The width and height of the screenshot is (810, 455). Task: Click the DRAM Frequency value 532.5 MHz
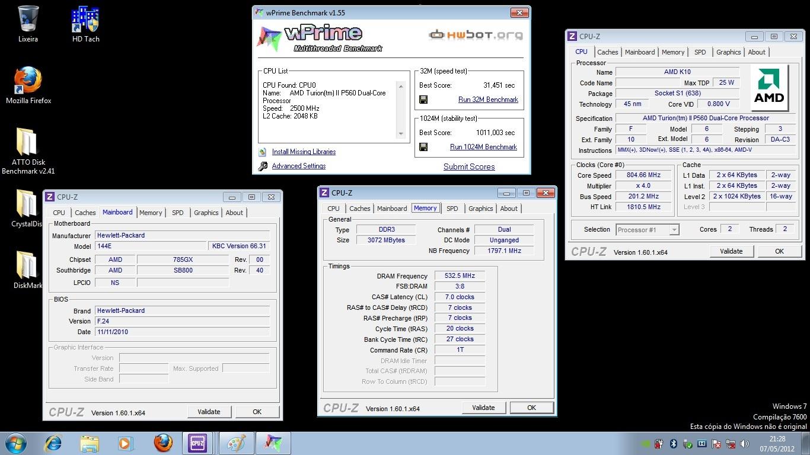tap(460, 276)
